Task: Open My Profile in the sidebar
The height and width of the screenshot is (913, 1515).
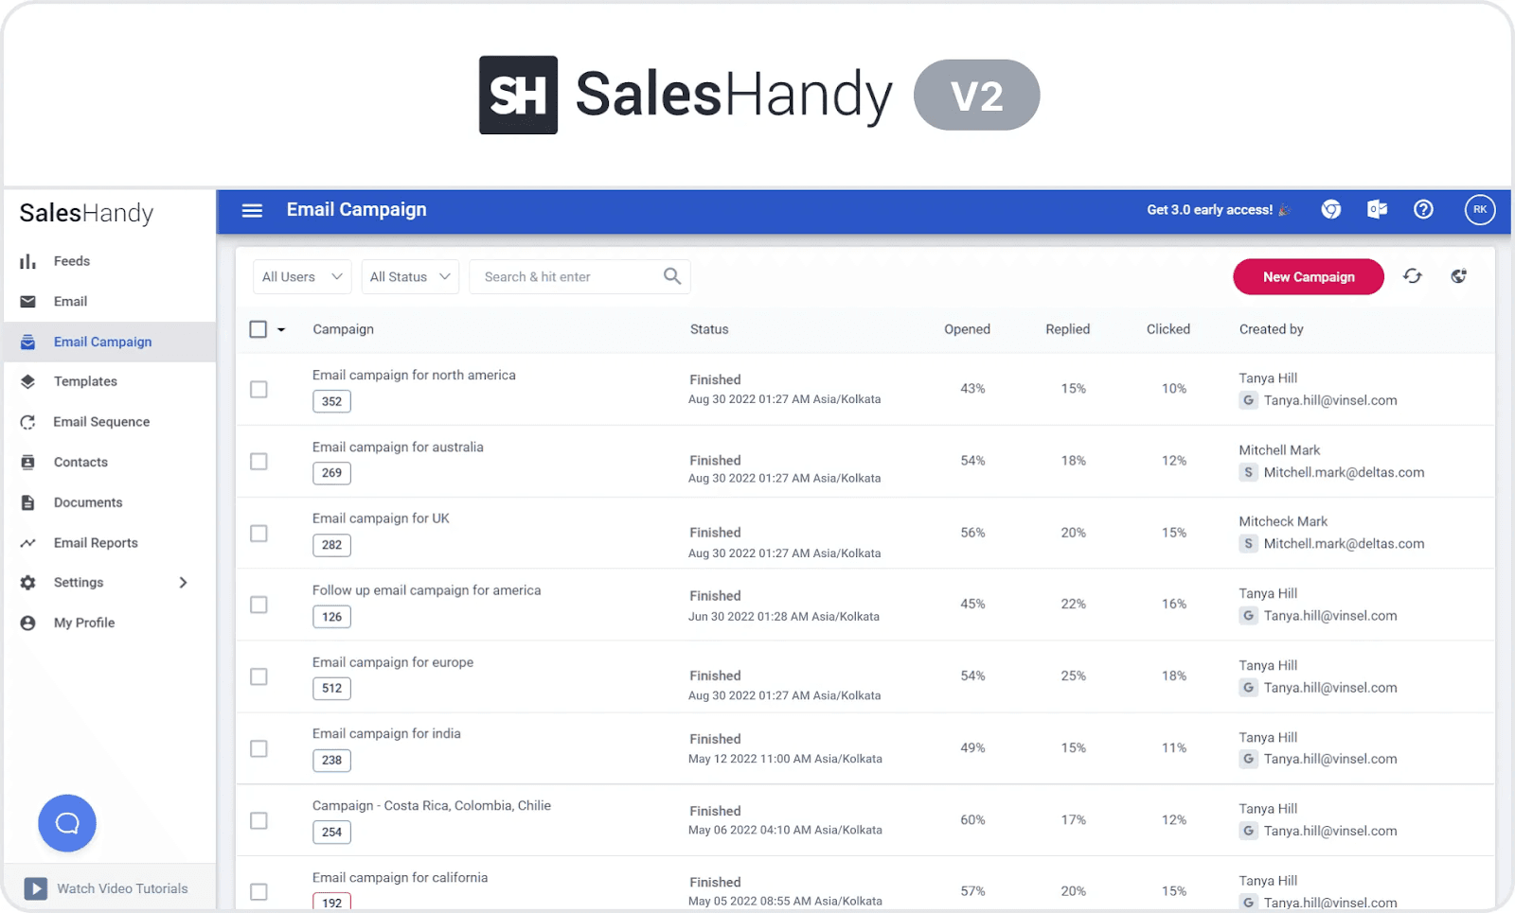Action: tap(84, 623)
